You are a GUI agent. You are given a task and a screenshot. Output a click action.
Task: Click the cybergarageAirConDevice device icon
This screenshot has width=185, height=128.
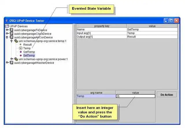click(x=11, y=37)
